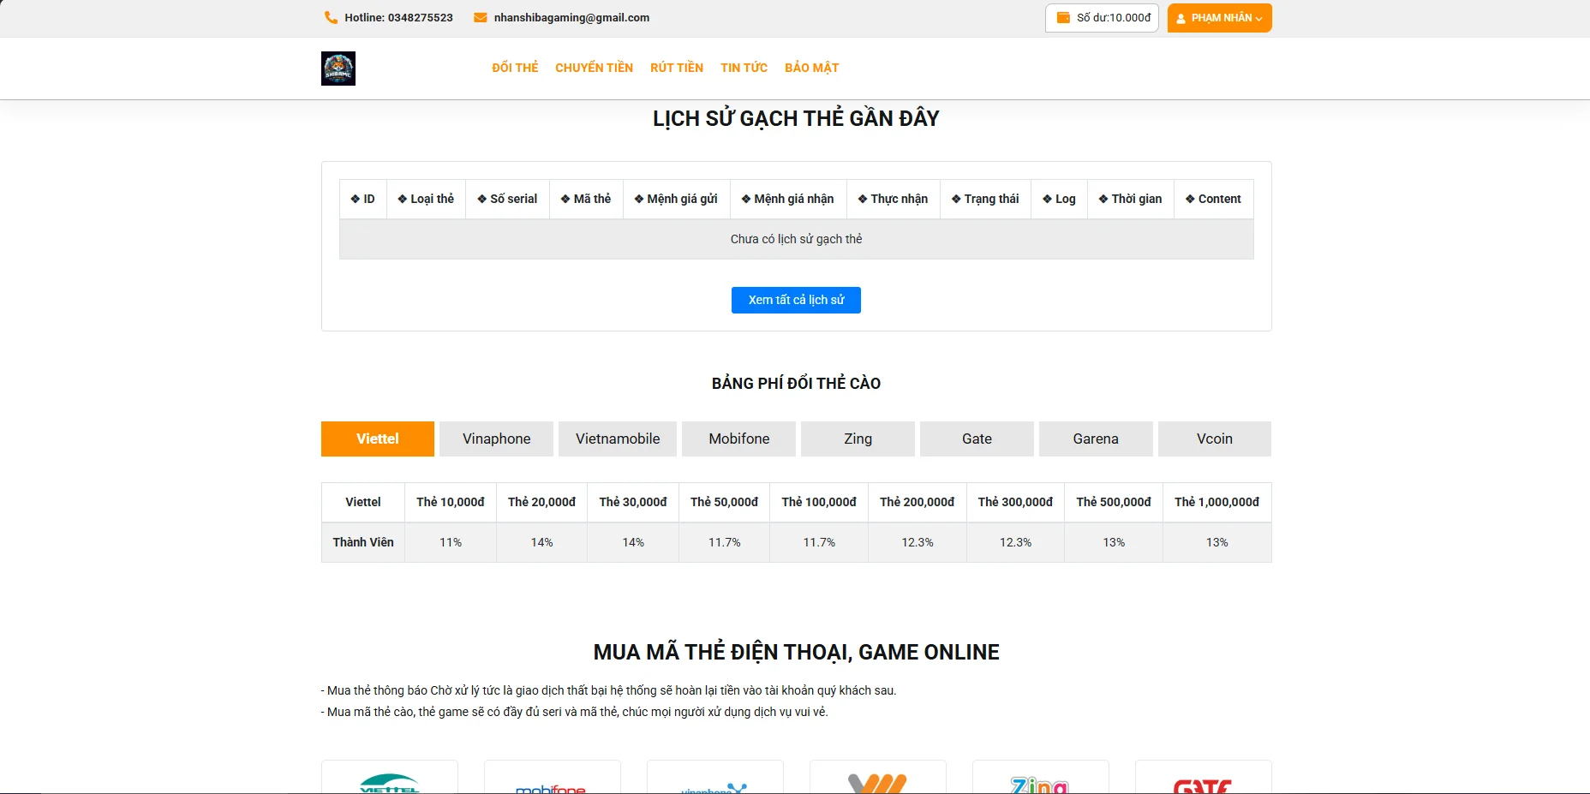Click the Thẻ 100,000đ column header
Image resolution: width=1590 pixels, height=794 pixels.
(x=819, y=502)
